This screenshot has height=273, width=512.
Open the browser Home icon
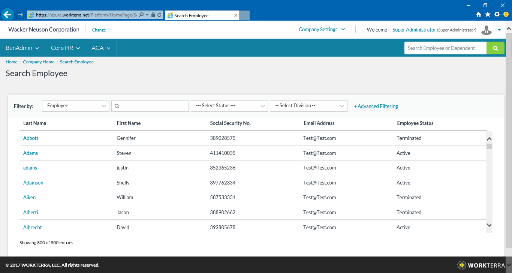click(x=479, y=15)
